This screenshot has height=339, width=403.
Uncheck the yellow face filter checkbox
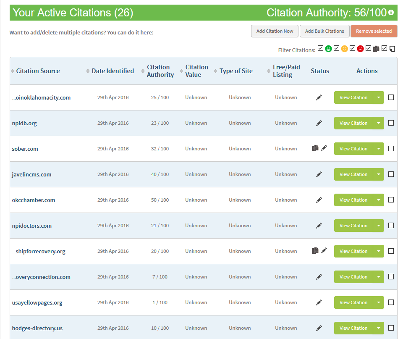point(336,48)
